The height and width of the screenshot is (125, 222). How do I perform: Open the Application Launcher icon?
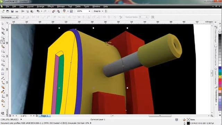click(64, 11)
